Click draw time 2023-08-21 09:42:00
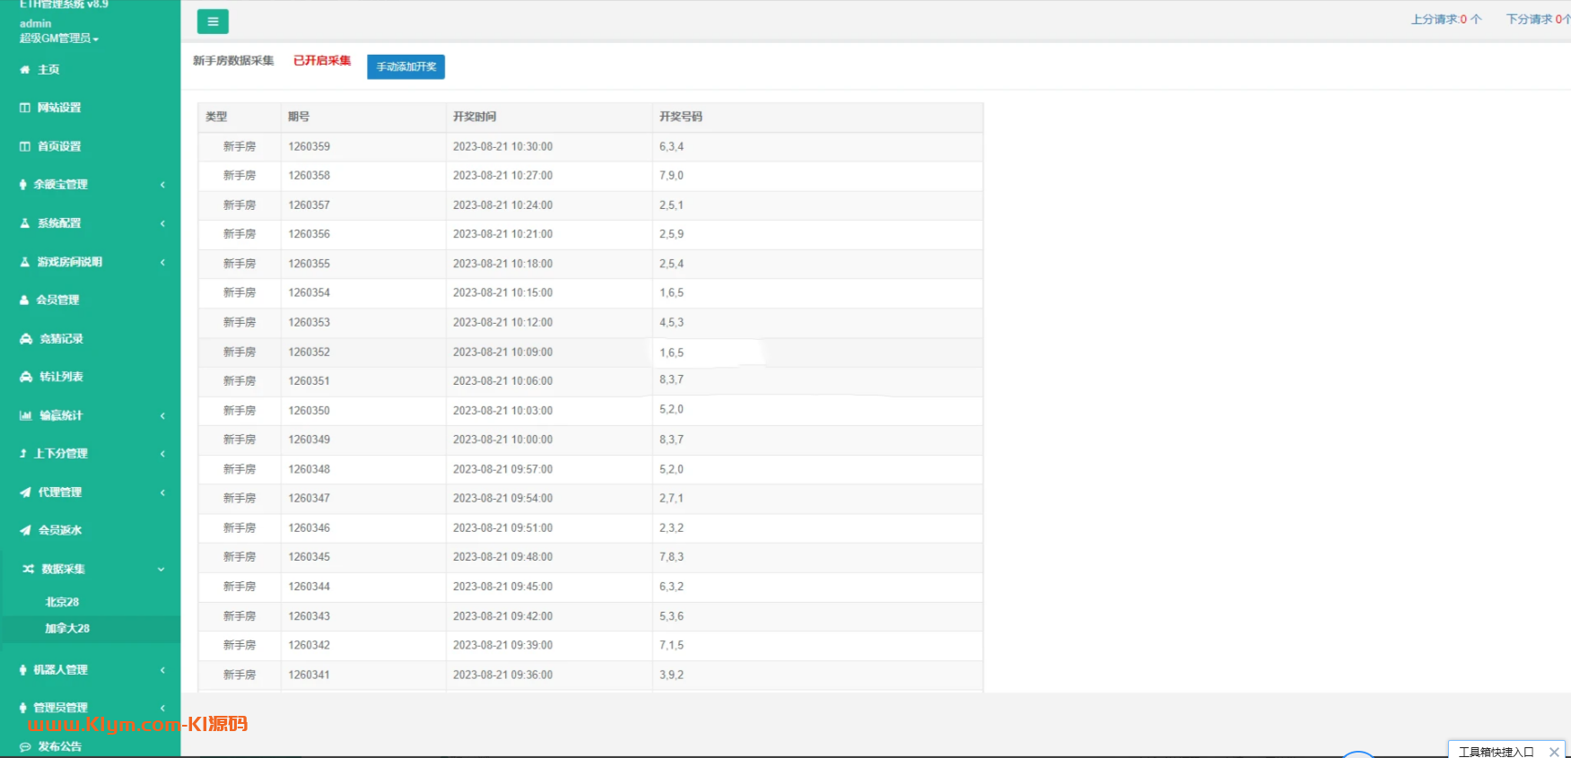This screenshot has width=1571, height=758. [x=503, y=616]
